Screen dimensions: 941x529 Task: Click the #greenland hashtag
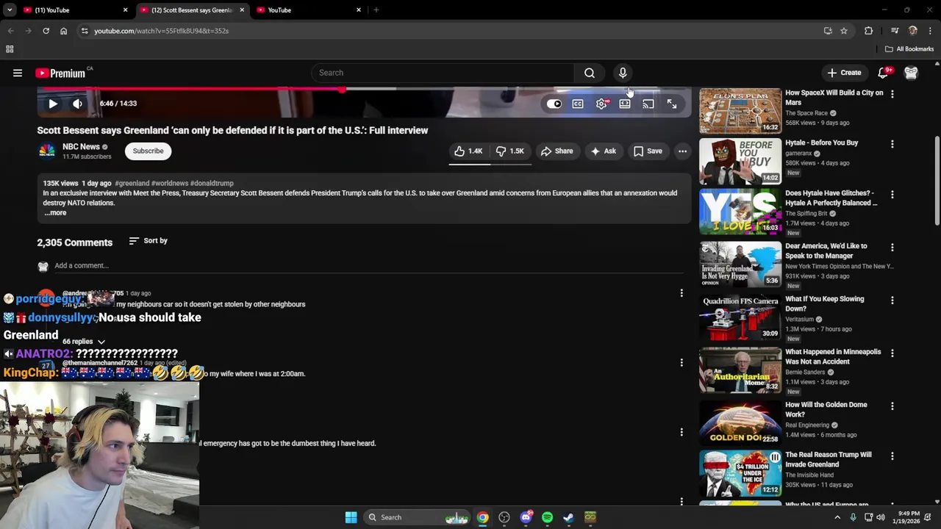(132, 183)
